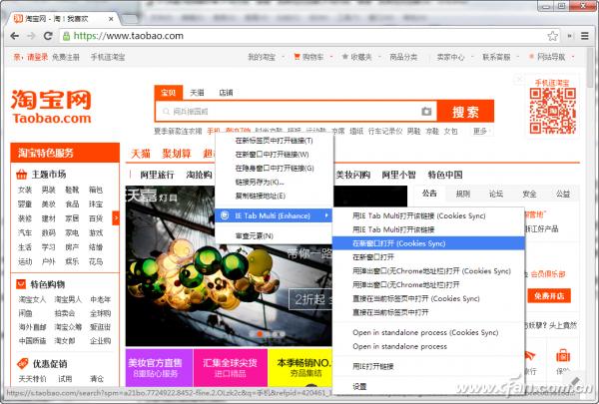Click the 美妆官方直售 purple banner
Screen dimensions: 599x404
tap(159, 367)
